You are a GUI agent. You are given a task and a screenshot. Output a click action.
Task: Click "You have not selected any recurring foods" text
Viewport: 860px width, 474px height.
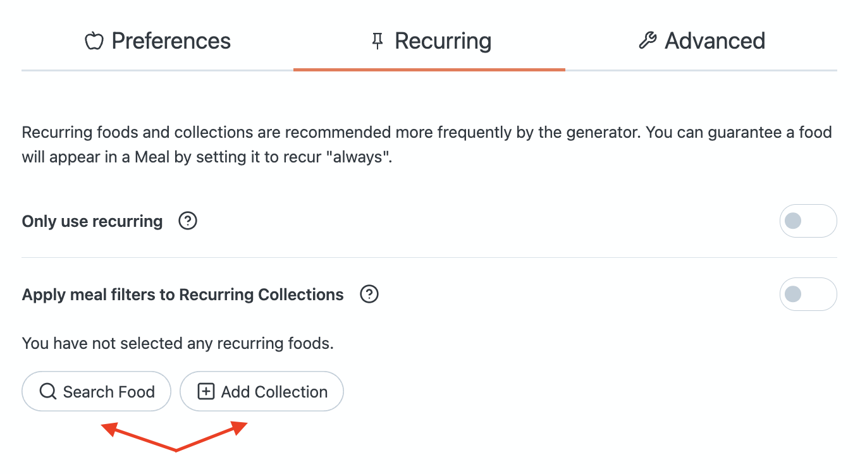pyautogui.click(x=178, y=344)
